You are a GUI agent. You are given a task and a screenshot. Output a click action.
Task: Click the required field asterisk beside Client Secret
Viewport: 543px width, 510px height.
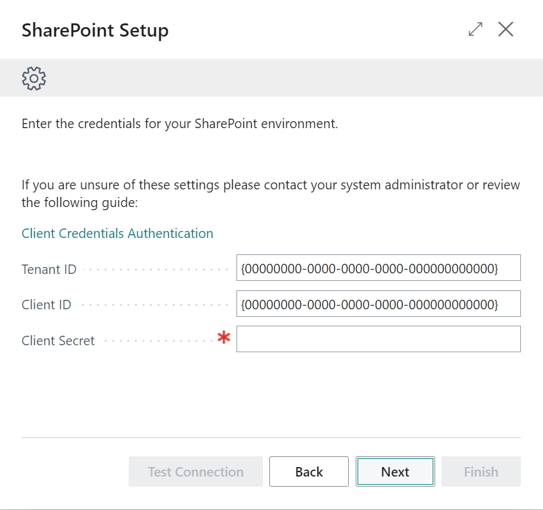click(x=224, y=338)
